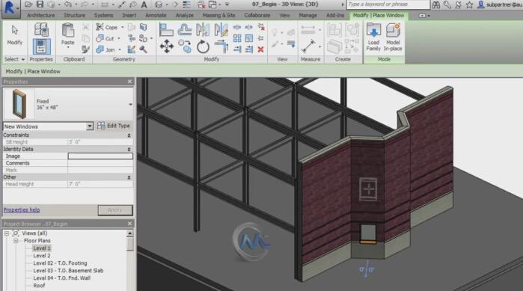Save the project with the floppy icon
Screen dimensions: 523x291
click(40, 4)
